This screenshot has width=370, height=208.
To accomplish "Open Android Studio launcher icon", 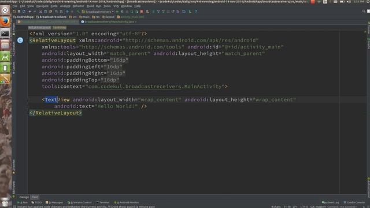I will [5, 57].
